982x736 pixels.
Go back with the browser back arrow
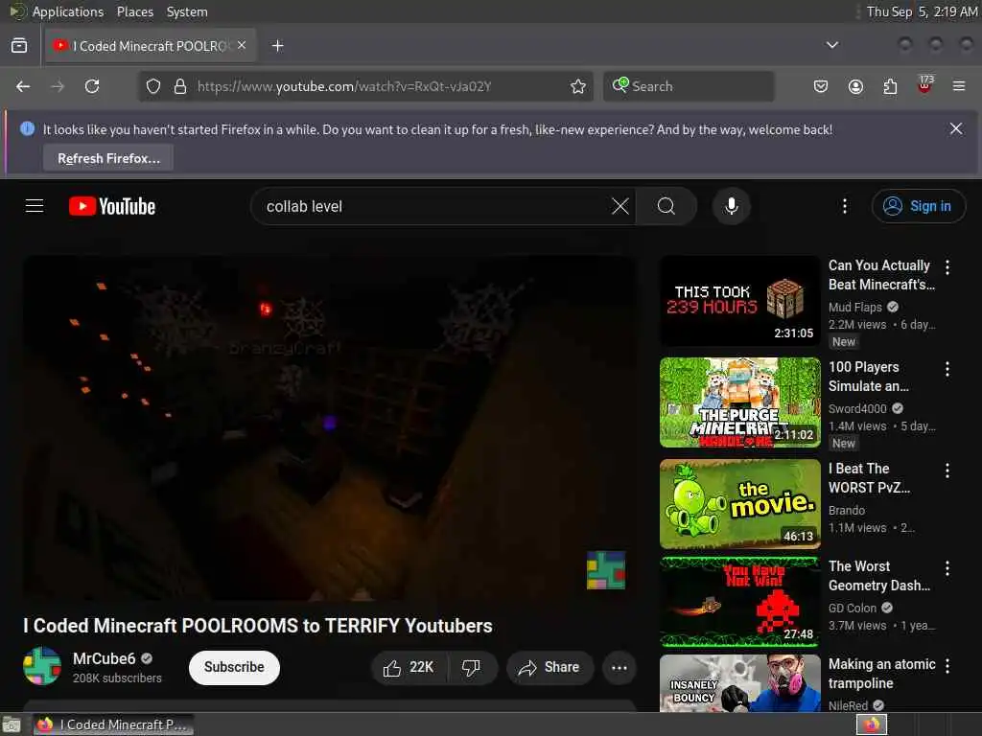(23, 86)
